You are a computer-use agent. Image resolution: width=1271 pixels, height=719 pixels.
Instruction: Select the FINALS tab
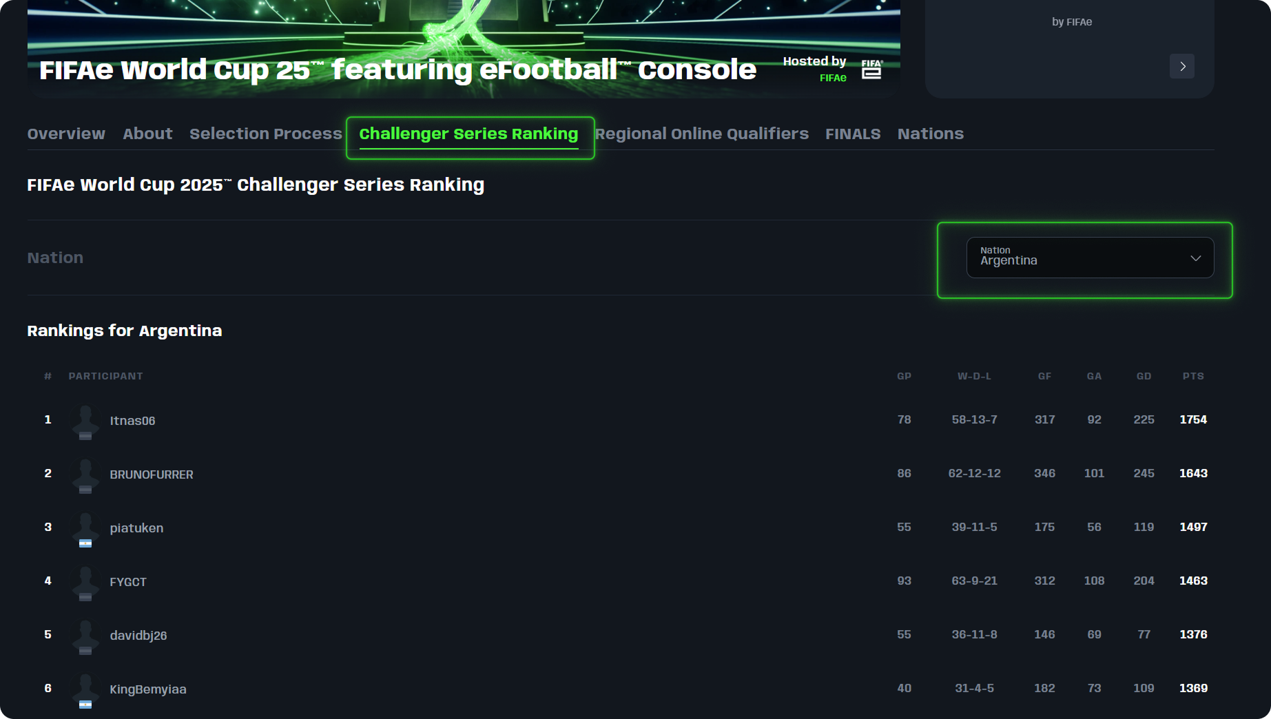pos(853,134)
